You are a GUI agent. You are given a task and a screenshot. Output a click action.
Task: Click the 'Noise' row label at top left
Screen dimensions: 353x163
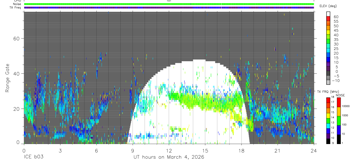tap(17, 4)
